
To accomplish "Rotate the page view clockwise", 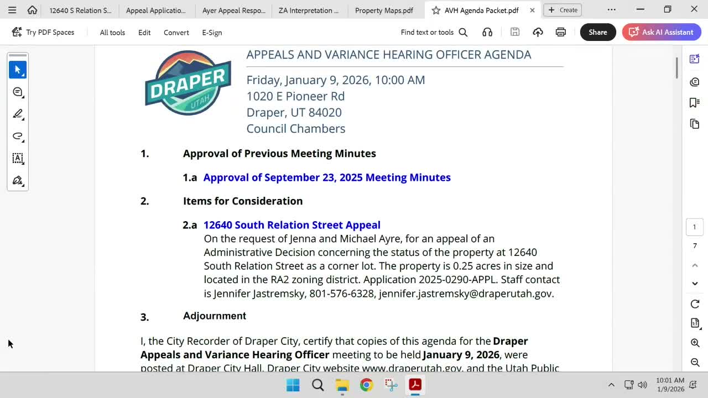I will [695, 304].
